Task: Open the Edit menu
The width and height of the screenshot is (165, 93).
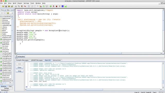Action: (5, 3)
